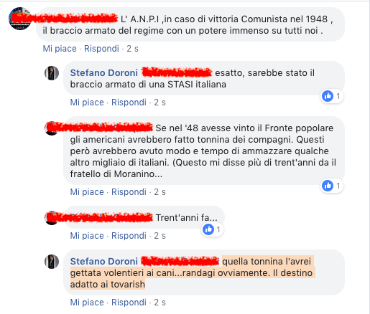Open Stefano Doroni name link in STASI reply

104,73
